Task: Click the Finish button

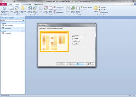Action: click(89, 64)
